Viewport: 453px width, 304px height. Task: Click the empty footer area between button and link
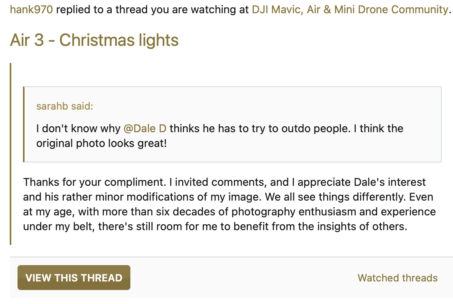[x=241, y=278]
